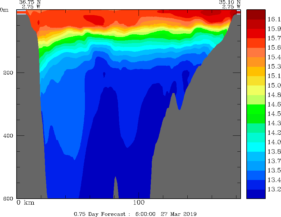Click the 14.2 color scale label
Image resolution: width=281 pixels, height=217 pixels.
[x=274, y=132]
